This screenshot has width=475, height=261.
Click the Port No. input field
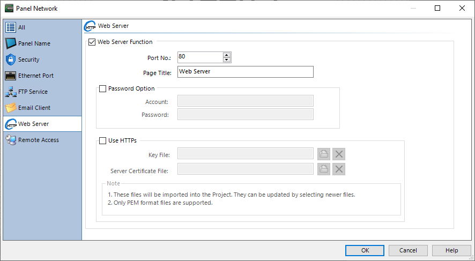tap(199, 57)
